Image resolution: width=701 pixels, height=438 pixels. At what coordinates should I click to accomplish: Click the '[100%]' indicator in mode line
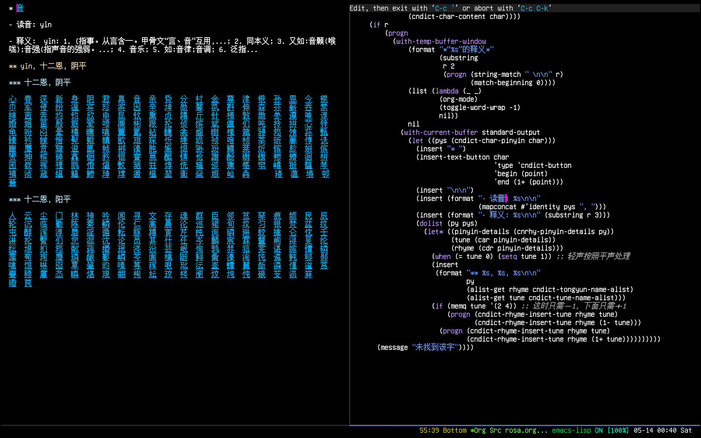(x=618, y=430)
